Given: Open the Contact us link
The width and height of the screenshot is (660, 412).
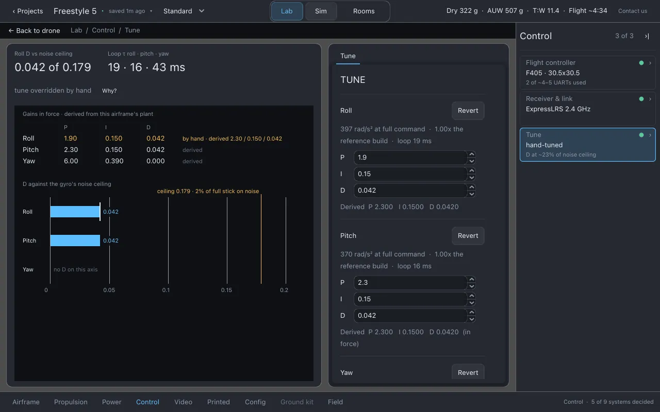Looking at the screenshot, I should pyautogui.click(x=633, y=11).
